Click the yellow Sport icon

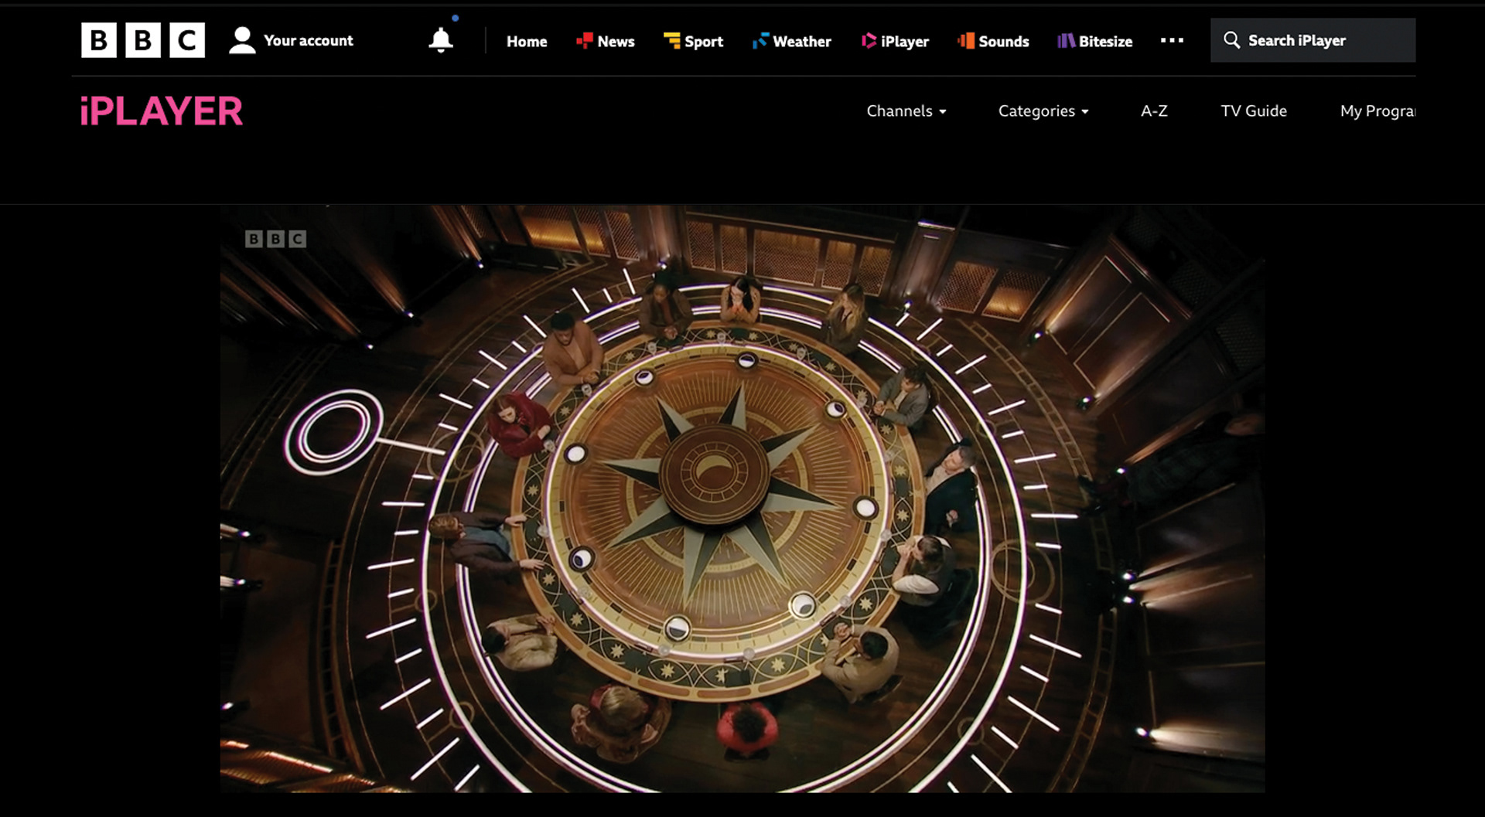point(672,40)
